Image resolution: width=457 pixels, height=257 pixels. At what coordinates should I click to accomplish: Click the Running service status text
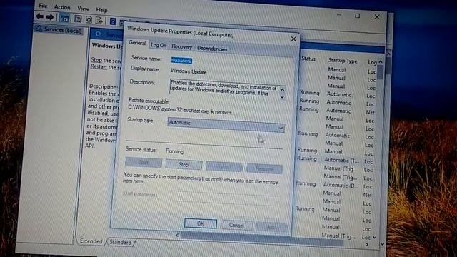click(x=174, y=151)
